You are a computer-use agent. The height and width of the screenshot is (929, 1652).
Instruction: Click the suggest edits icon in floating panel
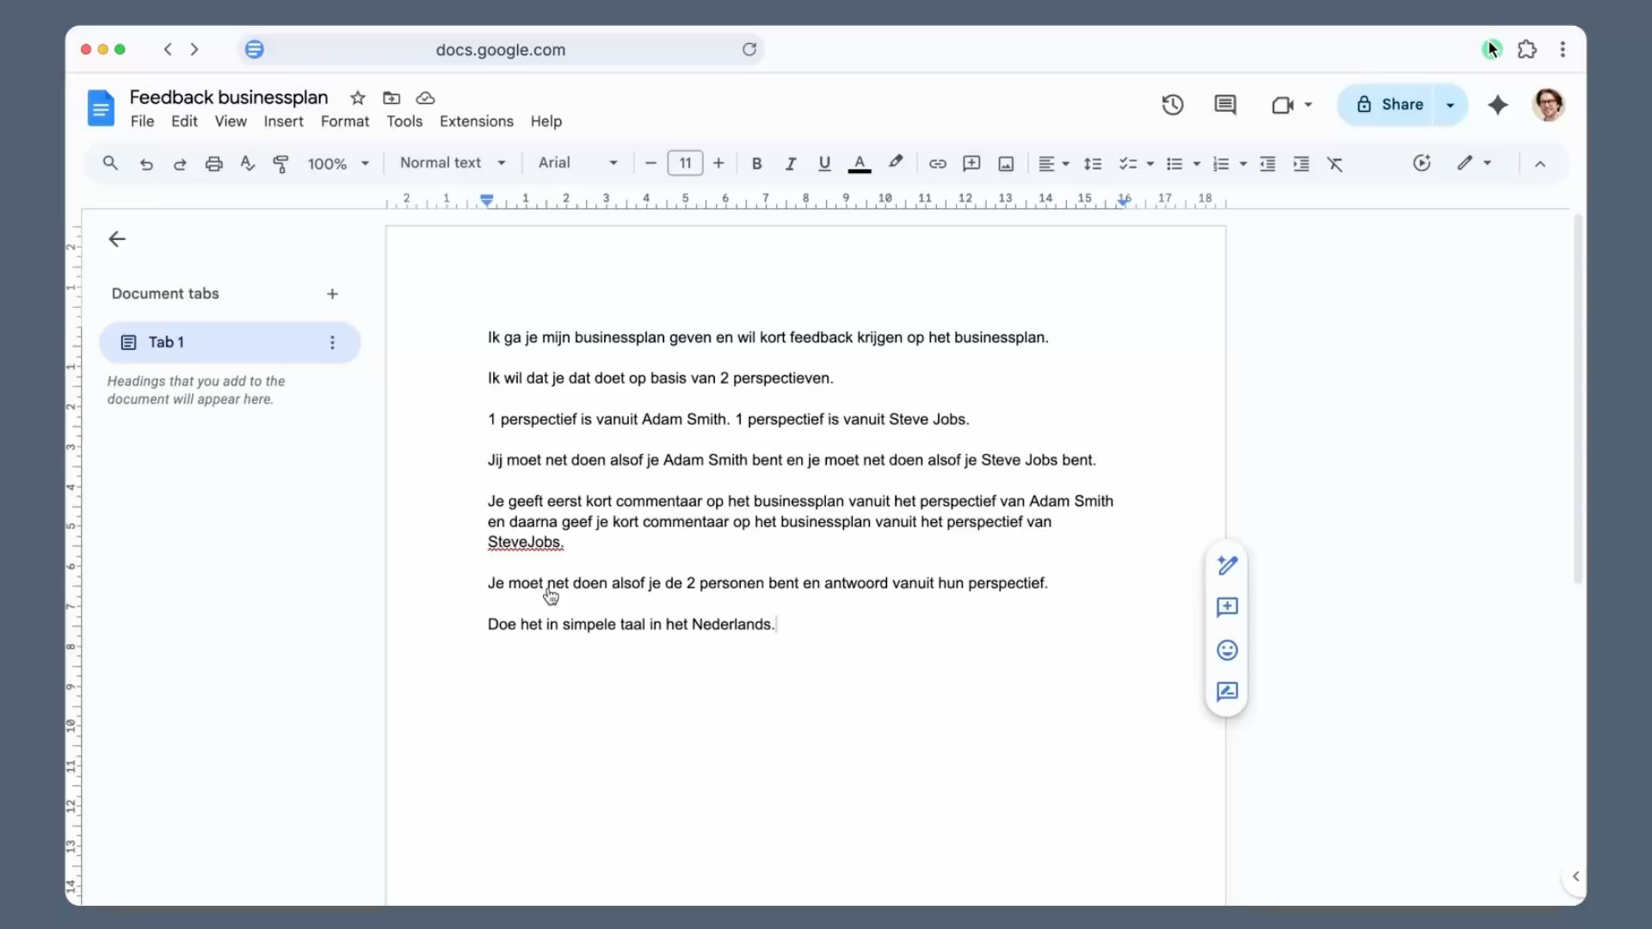(1227, 692)
